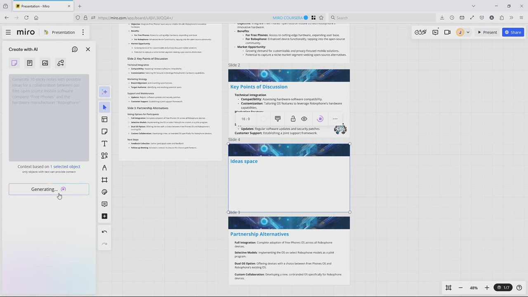Switch AI panel to image mode
Viewport: 528px width, 297px height.
coord(45,63)
